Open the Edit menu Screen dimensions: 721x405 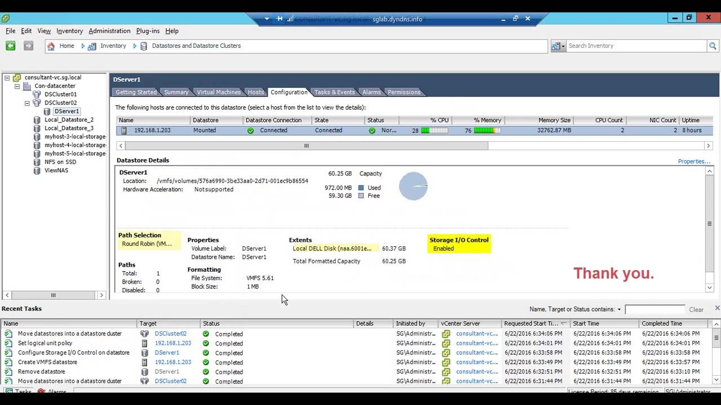tap(26, 31)
